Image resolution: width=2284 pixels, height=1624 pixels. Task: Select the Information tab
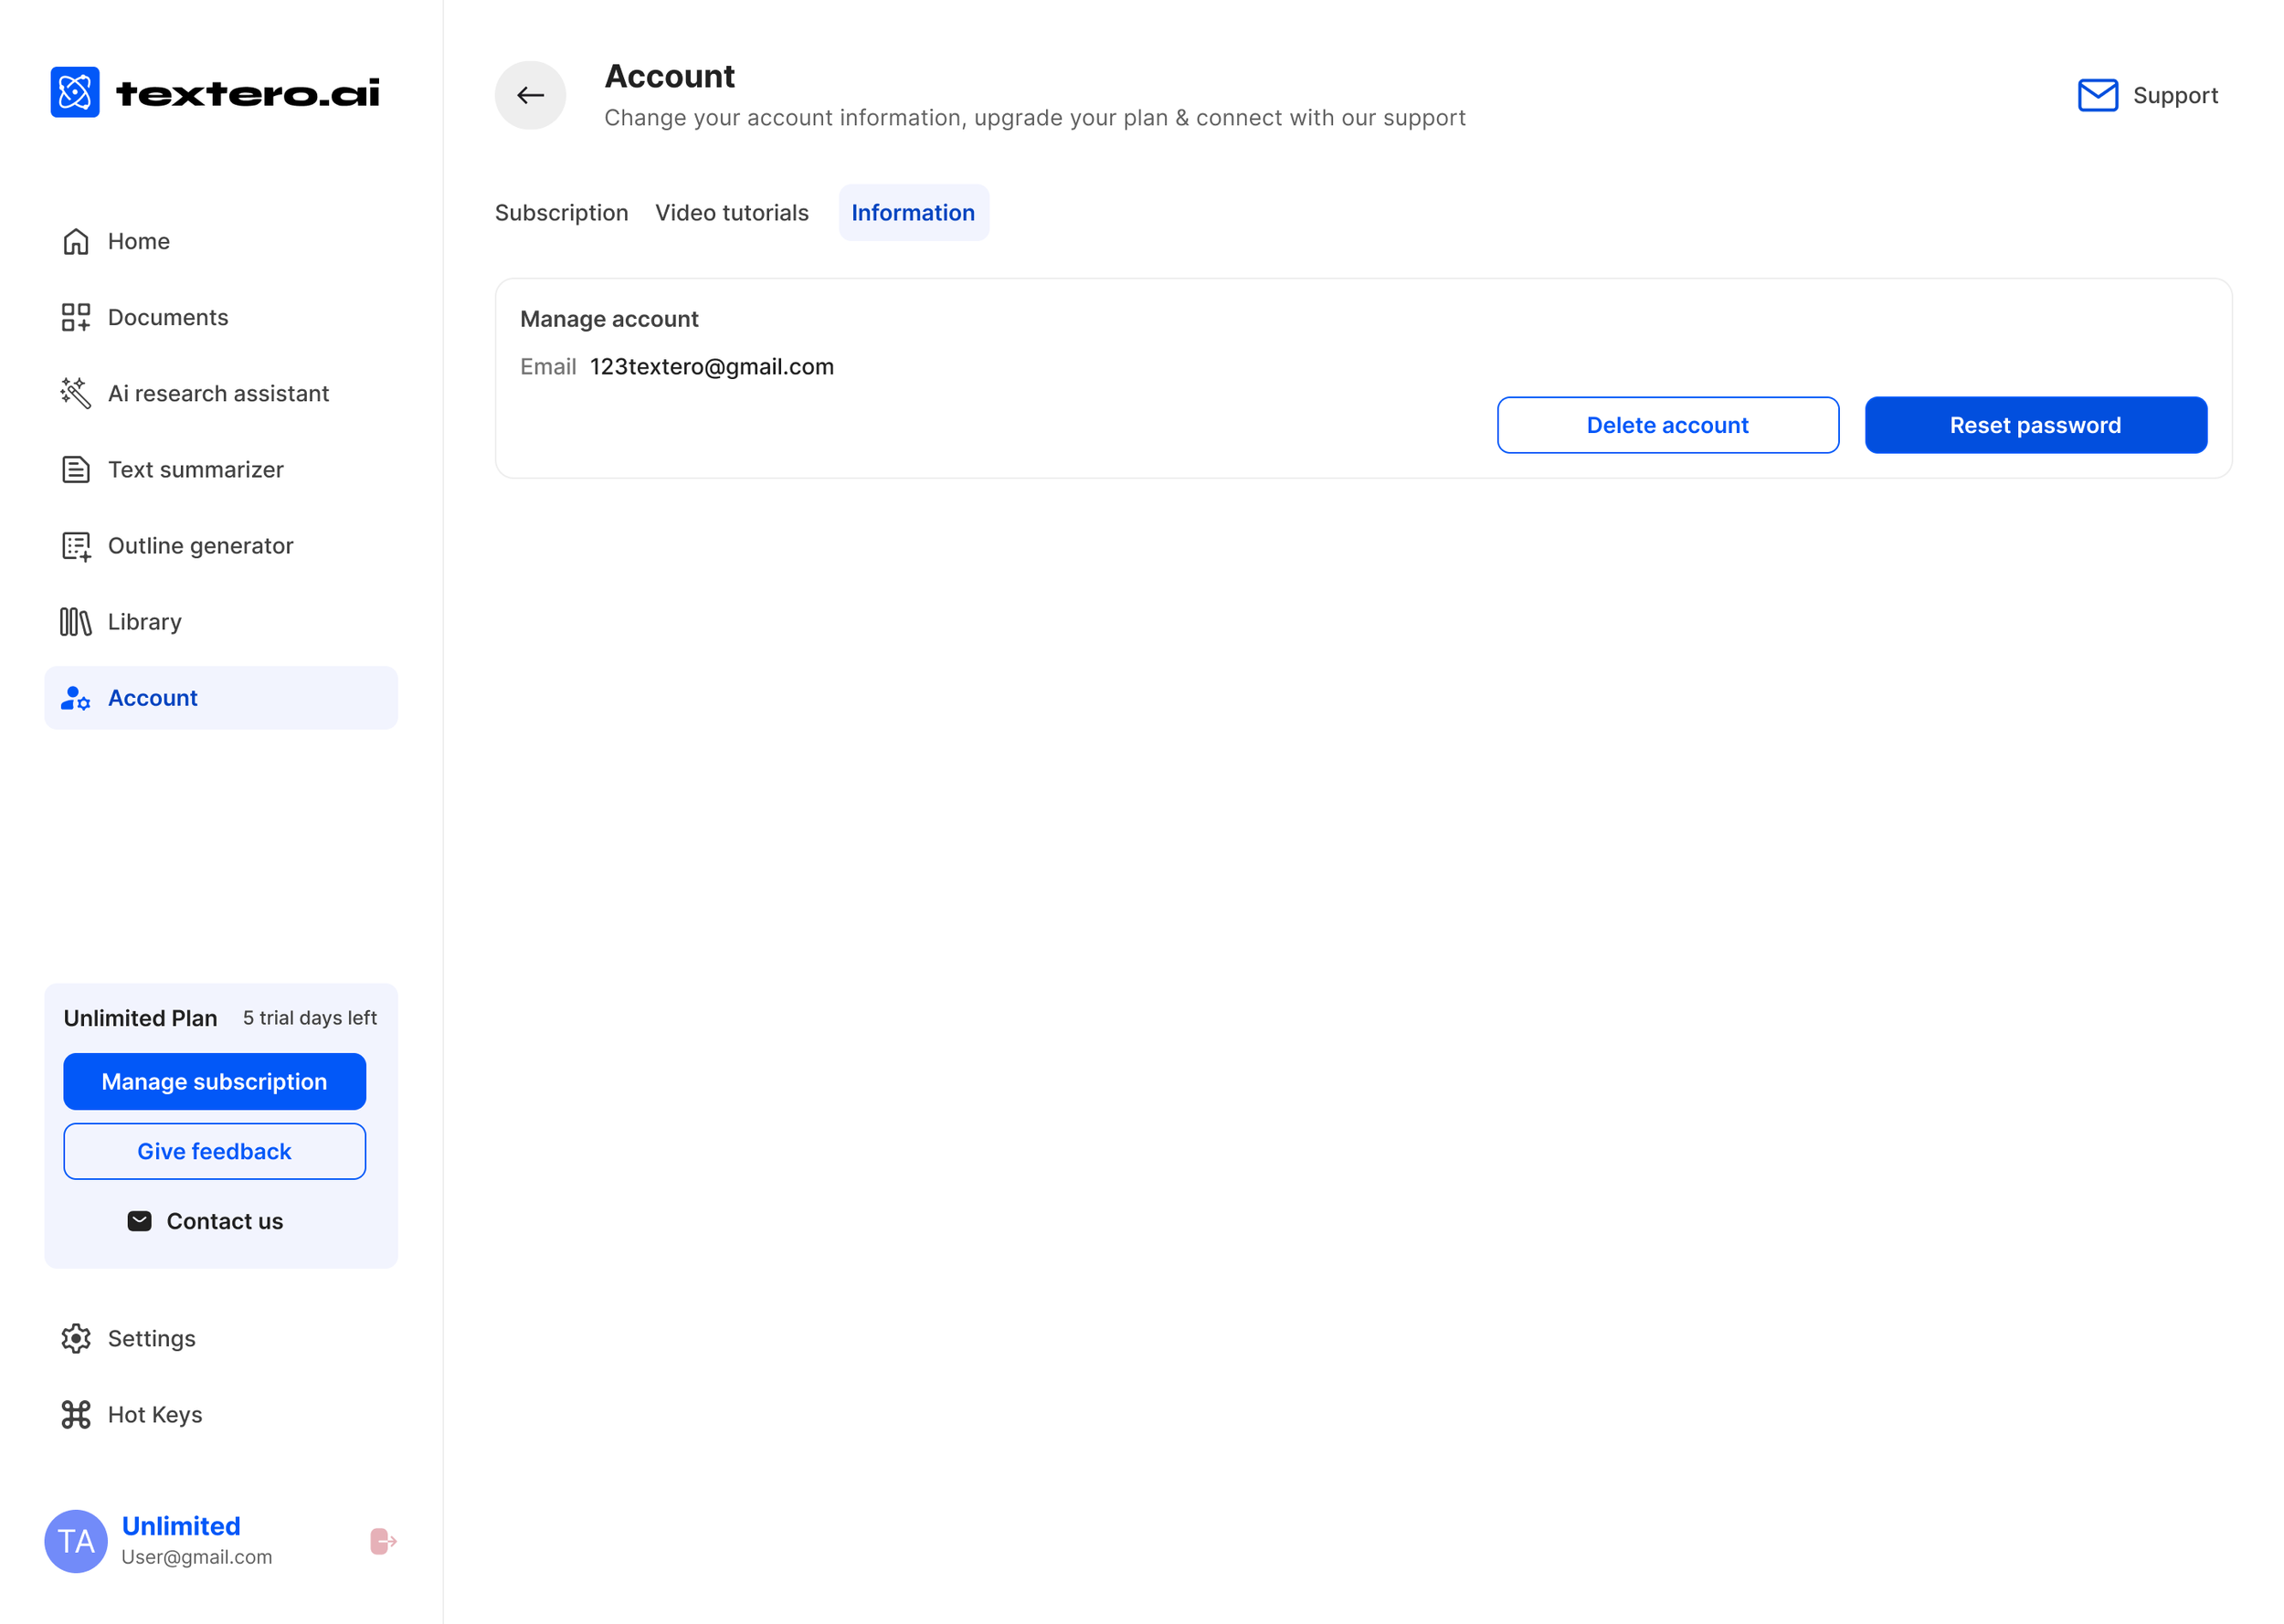click(x=913, y=213)
